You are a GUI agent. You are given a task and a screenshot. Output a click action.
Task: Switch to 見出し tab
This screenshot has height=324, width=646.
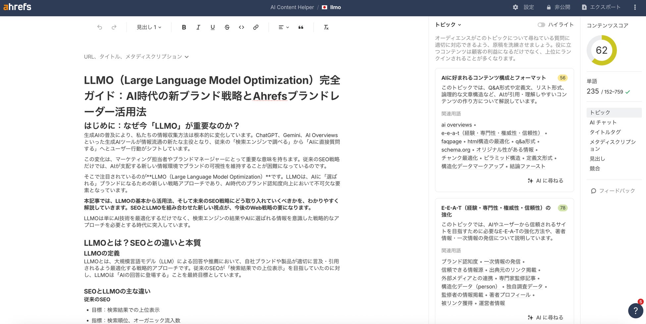coord(597,159)
